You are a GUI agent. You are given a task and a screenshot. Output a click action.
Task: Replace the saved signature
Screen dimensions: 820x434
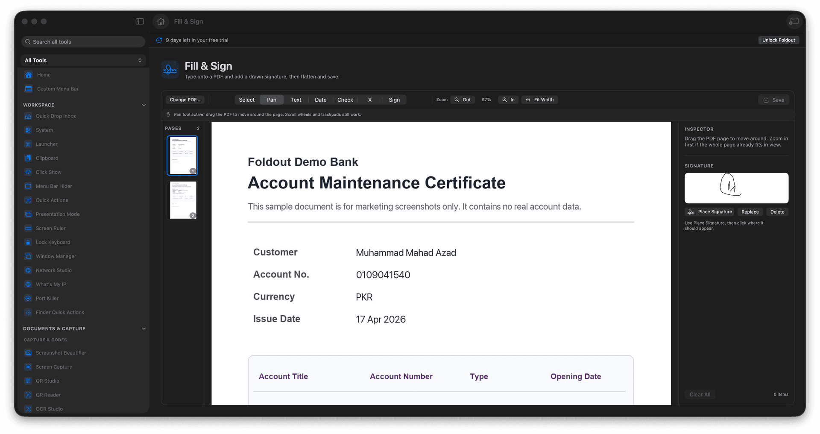750,212
